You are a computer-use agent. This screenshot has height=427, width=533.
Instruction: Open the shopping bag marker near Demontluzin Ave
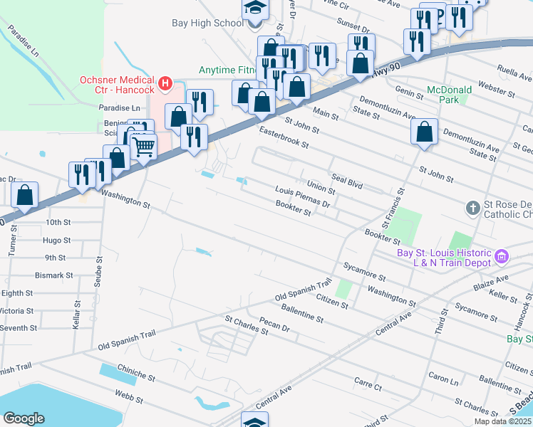tap(424, 132)
